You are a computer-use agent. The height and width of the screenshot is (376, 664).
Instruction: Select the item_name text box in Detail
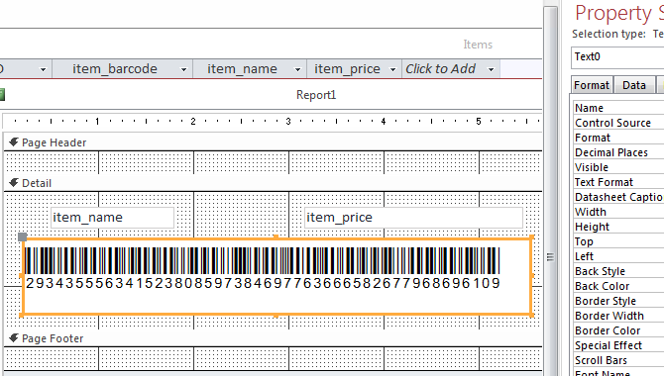[112, 218]
